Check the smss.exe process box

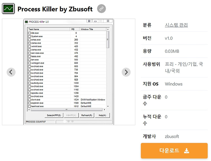pos(30,40)
